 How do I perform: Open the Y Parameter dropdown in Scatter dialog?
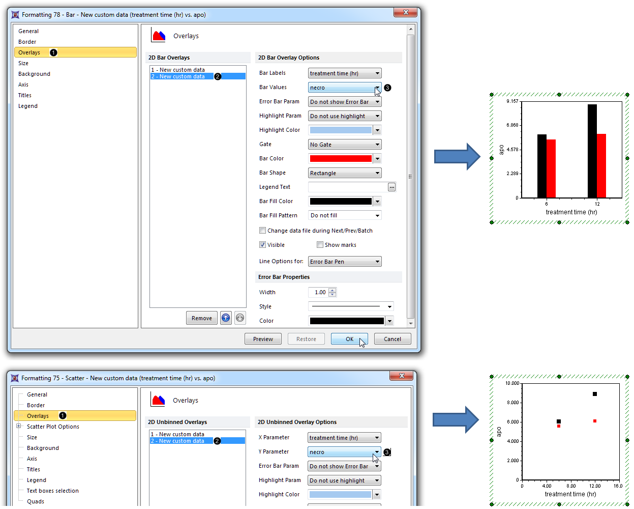click(x=377, y=452)
